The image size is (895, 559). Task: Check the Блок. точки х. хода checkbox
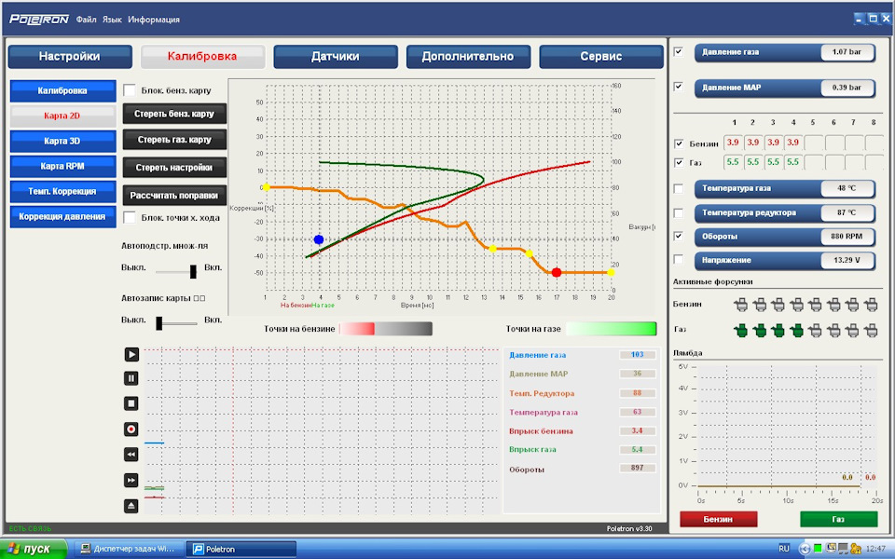tap(130, 217)
